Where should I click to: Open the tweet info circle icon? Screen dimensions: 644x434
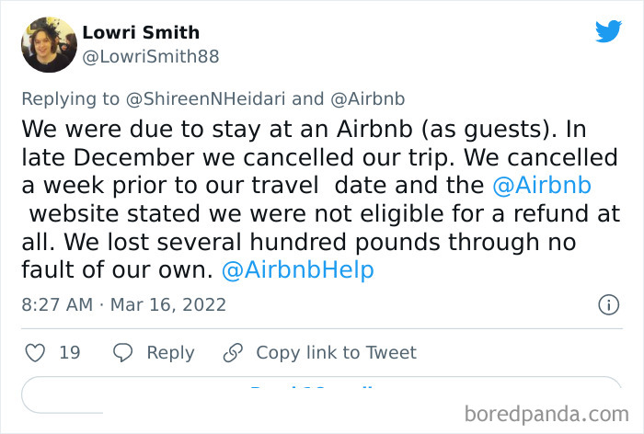607,304
